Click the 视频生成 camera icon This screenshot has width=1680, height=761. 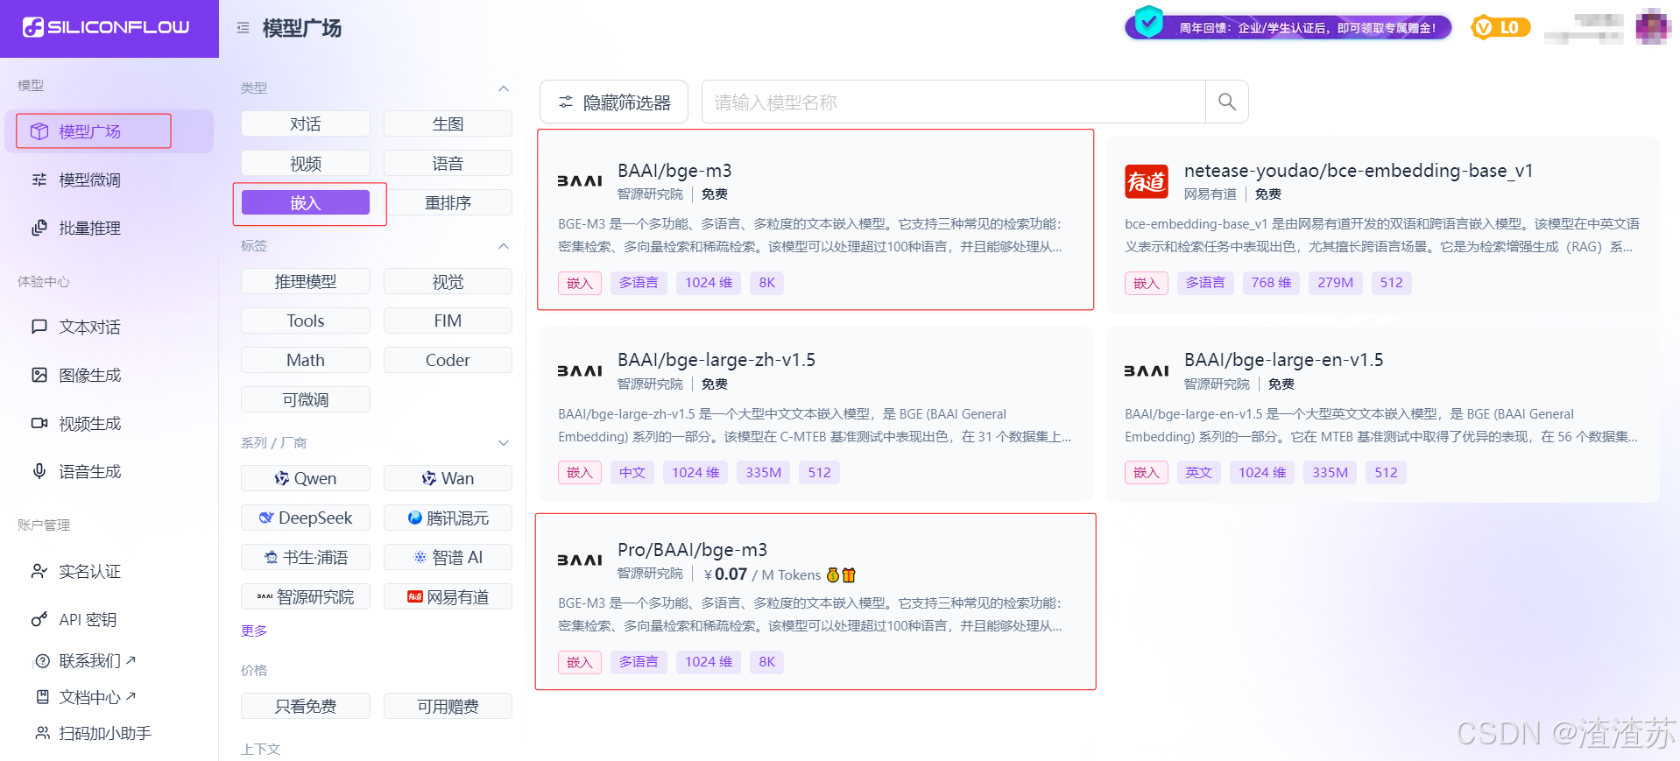(39, 423)
